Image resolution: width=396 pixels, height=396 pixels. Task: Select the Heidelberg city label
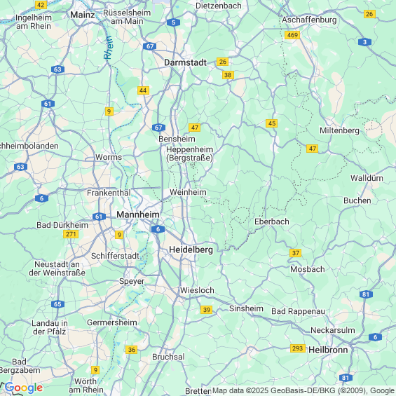(x=191, y=250)
